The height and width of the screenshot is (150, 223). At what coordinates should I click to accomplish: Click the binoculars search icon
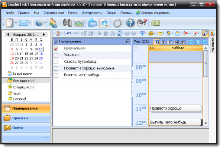click(67, 23)
